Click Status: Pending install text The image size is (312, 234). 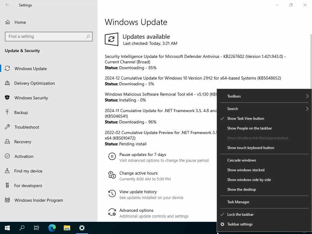click(x=126, y=144)
